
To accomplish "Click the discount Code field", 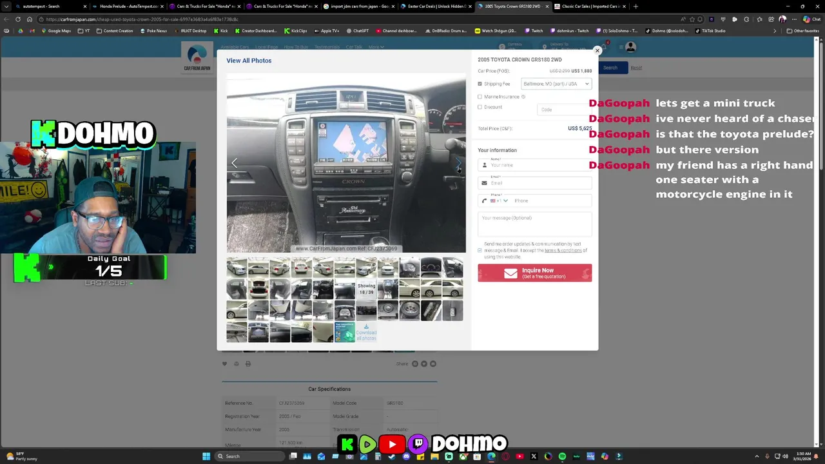I will (x=564, y=110).
